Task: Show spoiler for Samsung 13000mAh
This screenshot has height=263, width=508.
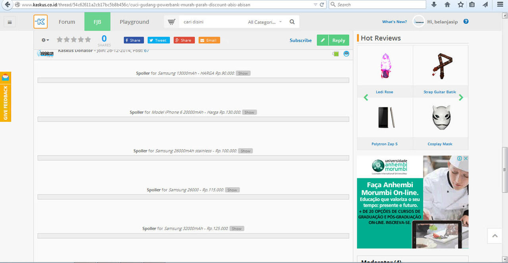Action: (x=243, y=73)
